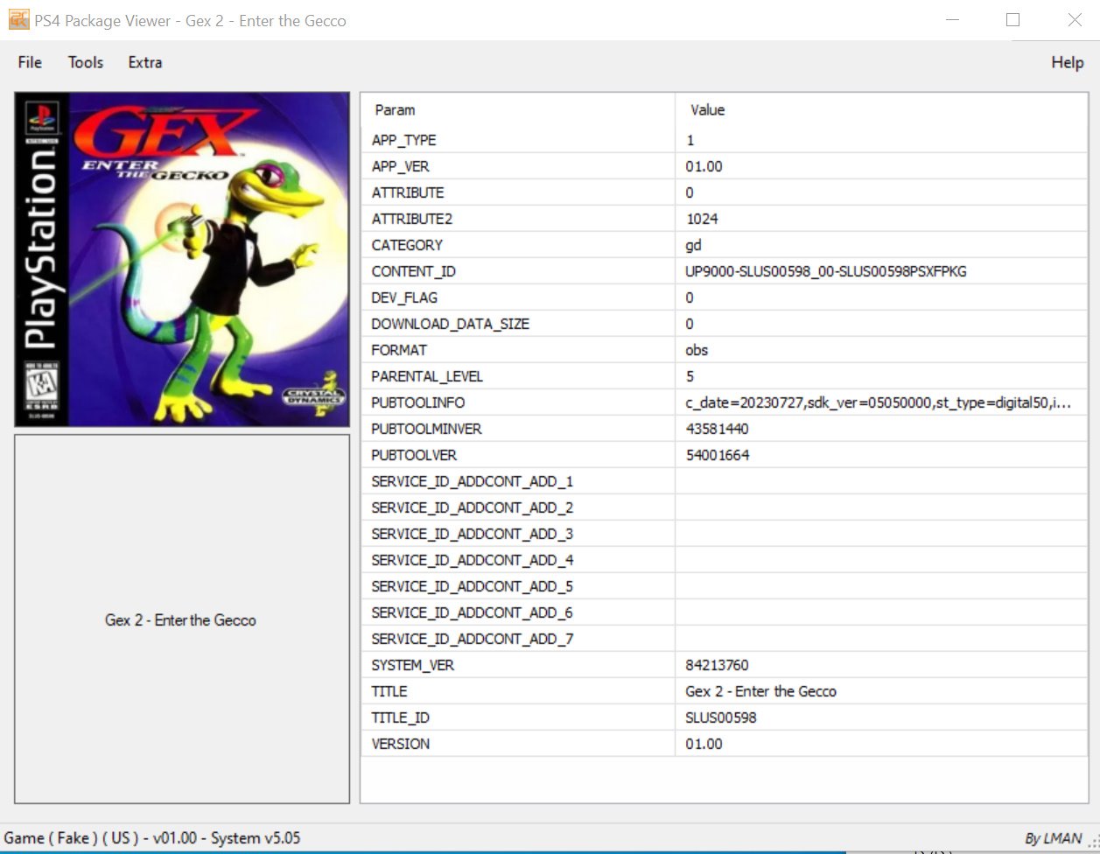Click the format value obs
Image resolution: width=1100 pixels, height=854 pixels.
tap(697, 350)
